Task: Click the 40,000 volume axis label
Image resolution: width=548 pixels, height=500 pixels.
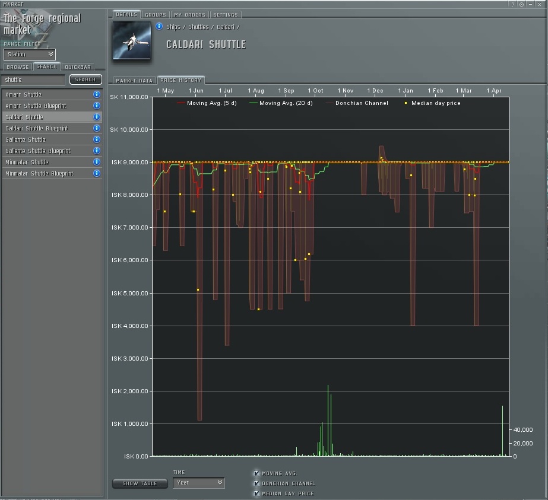Action: (x=523, y=429)
